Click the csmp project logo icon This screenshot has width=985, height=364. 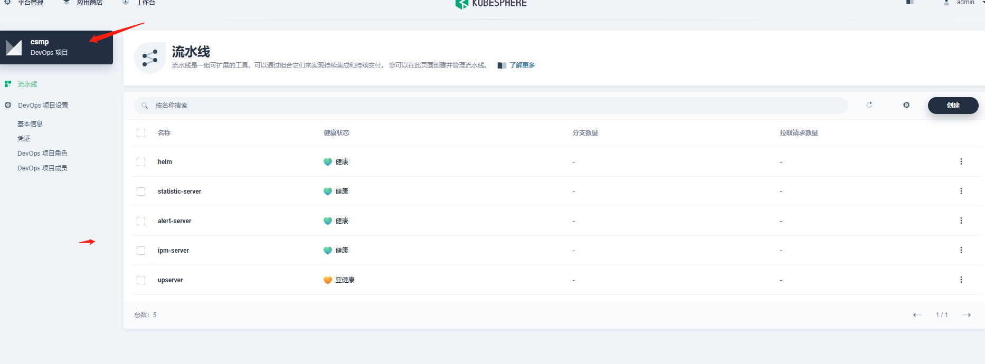click(x=14, y=47)
